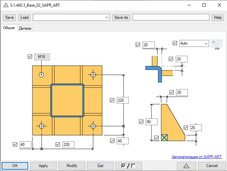Screen dimensions: 227x171
Task: Click the vertical 220 spacing input field
Action: tap(123, 100)
